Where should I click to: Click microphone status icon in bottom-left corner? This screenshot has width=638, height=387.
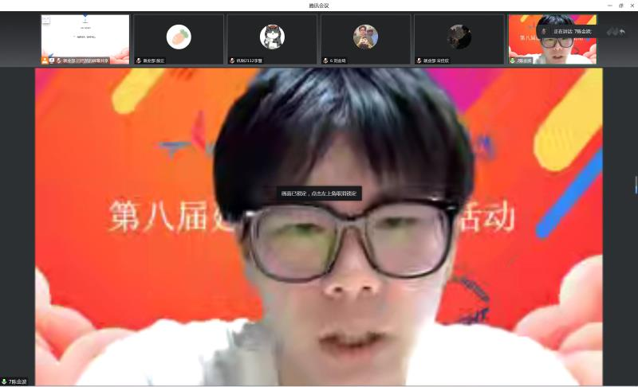[x=5, y=381]
